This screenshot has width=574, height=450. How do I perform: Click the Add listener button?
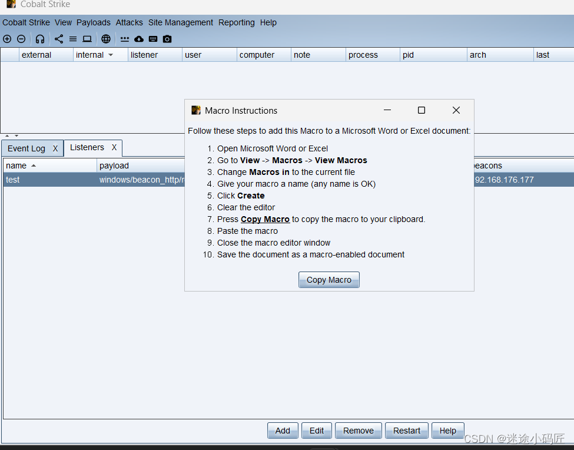[x=283, y=431]
